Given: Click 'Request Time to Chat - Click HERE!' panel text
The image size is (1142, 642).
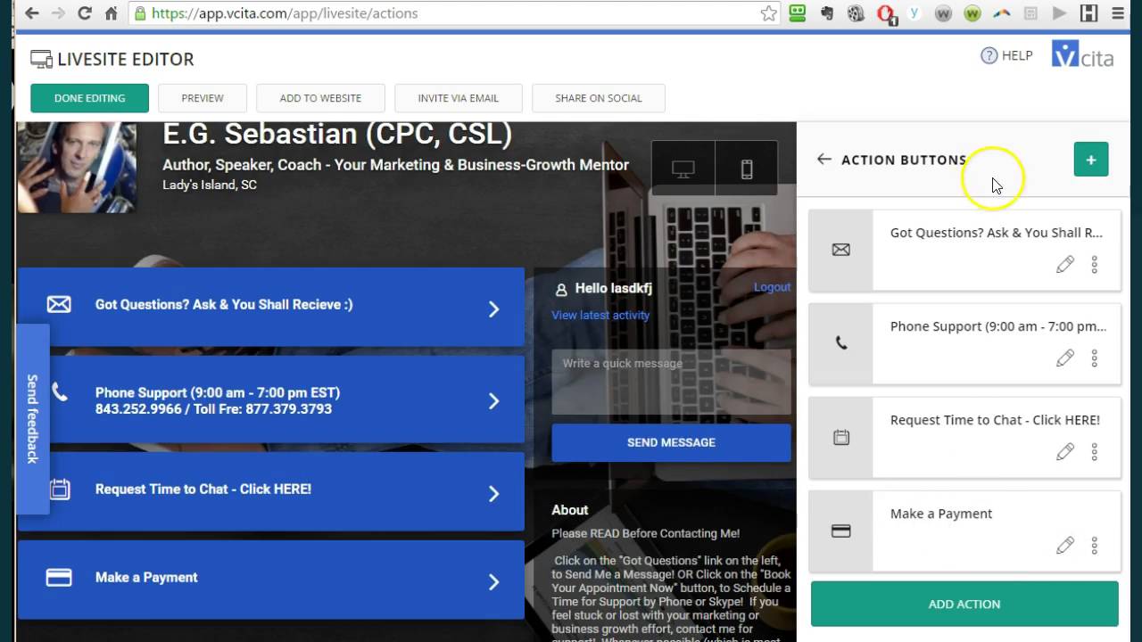Looking at the screenshot, I should click(995, 420).
